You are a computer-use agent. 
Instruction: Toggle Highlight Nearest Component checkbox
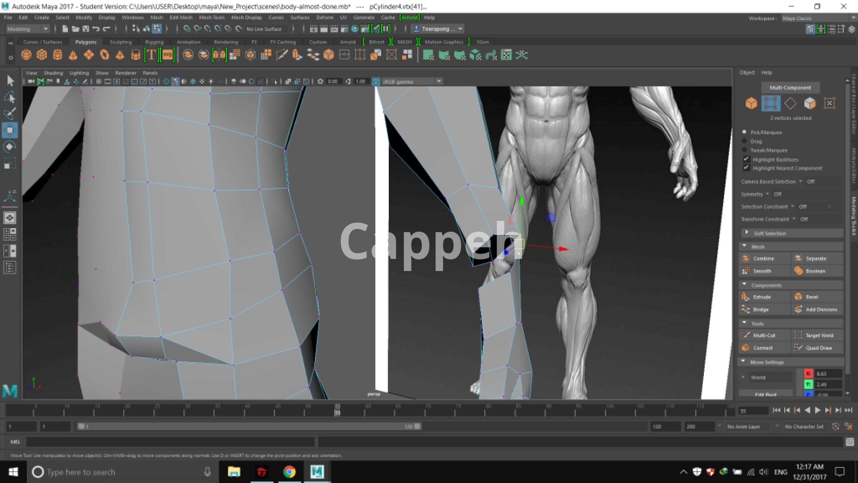(x=746, y=168)
